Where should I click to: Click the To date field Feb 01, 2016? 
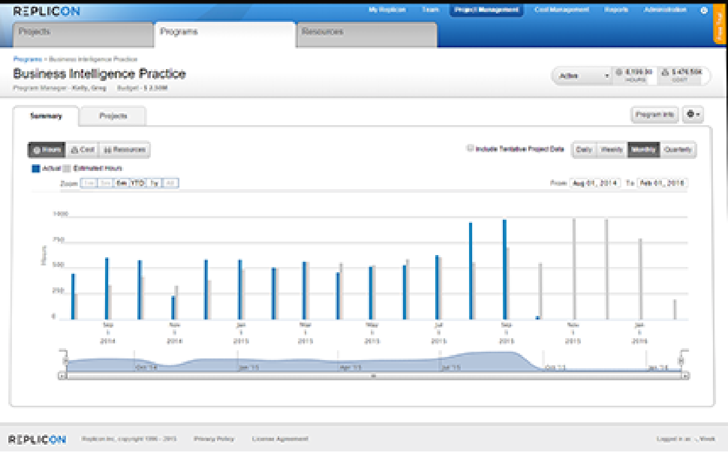click(662, 183)
